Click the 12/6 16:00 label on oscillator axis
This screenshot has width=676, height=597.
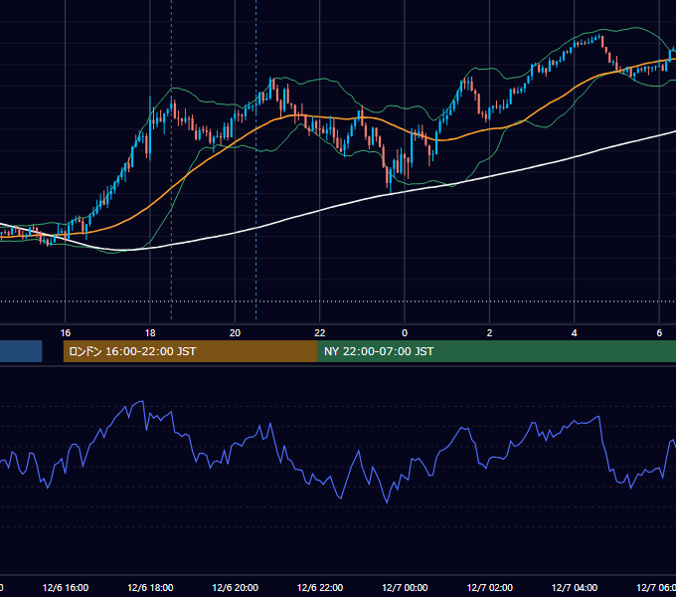point(66,587)
